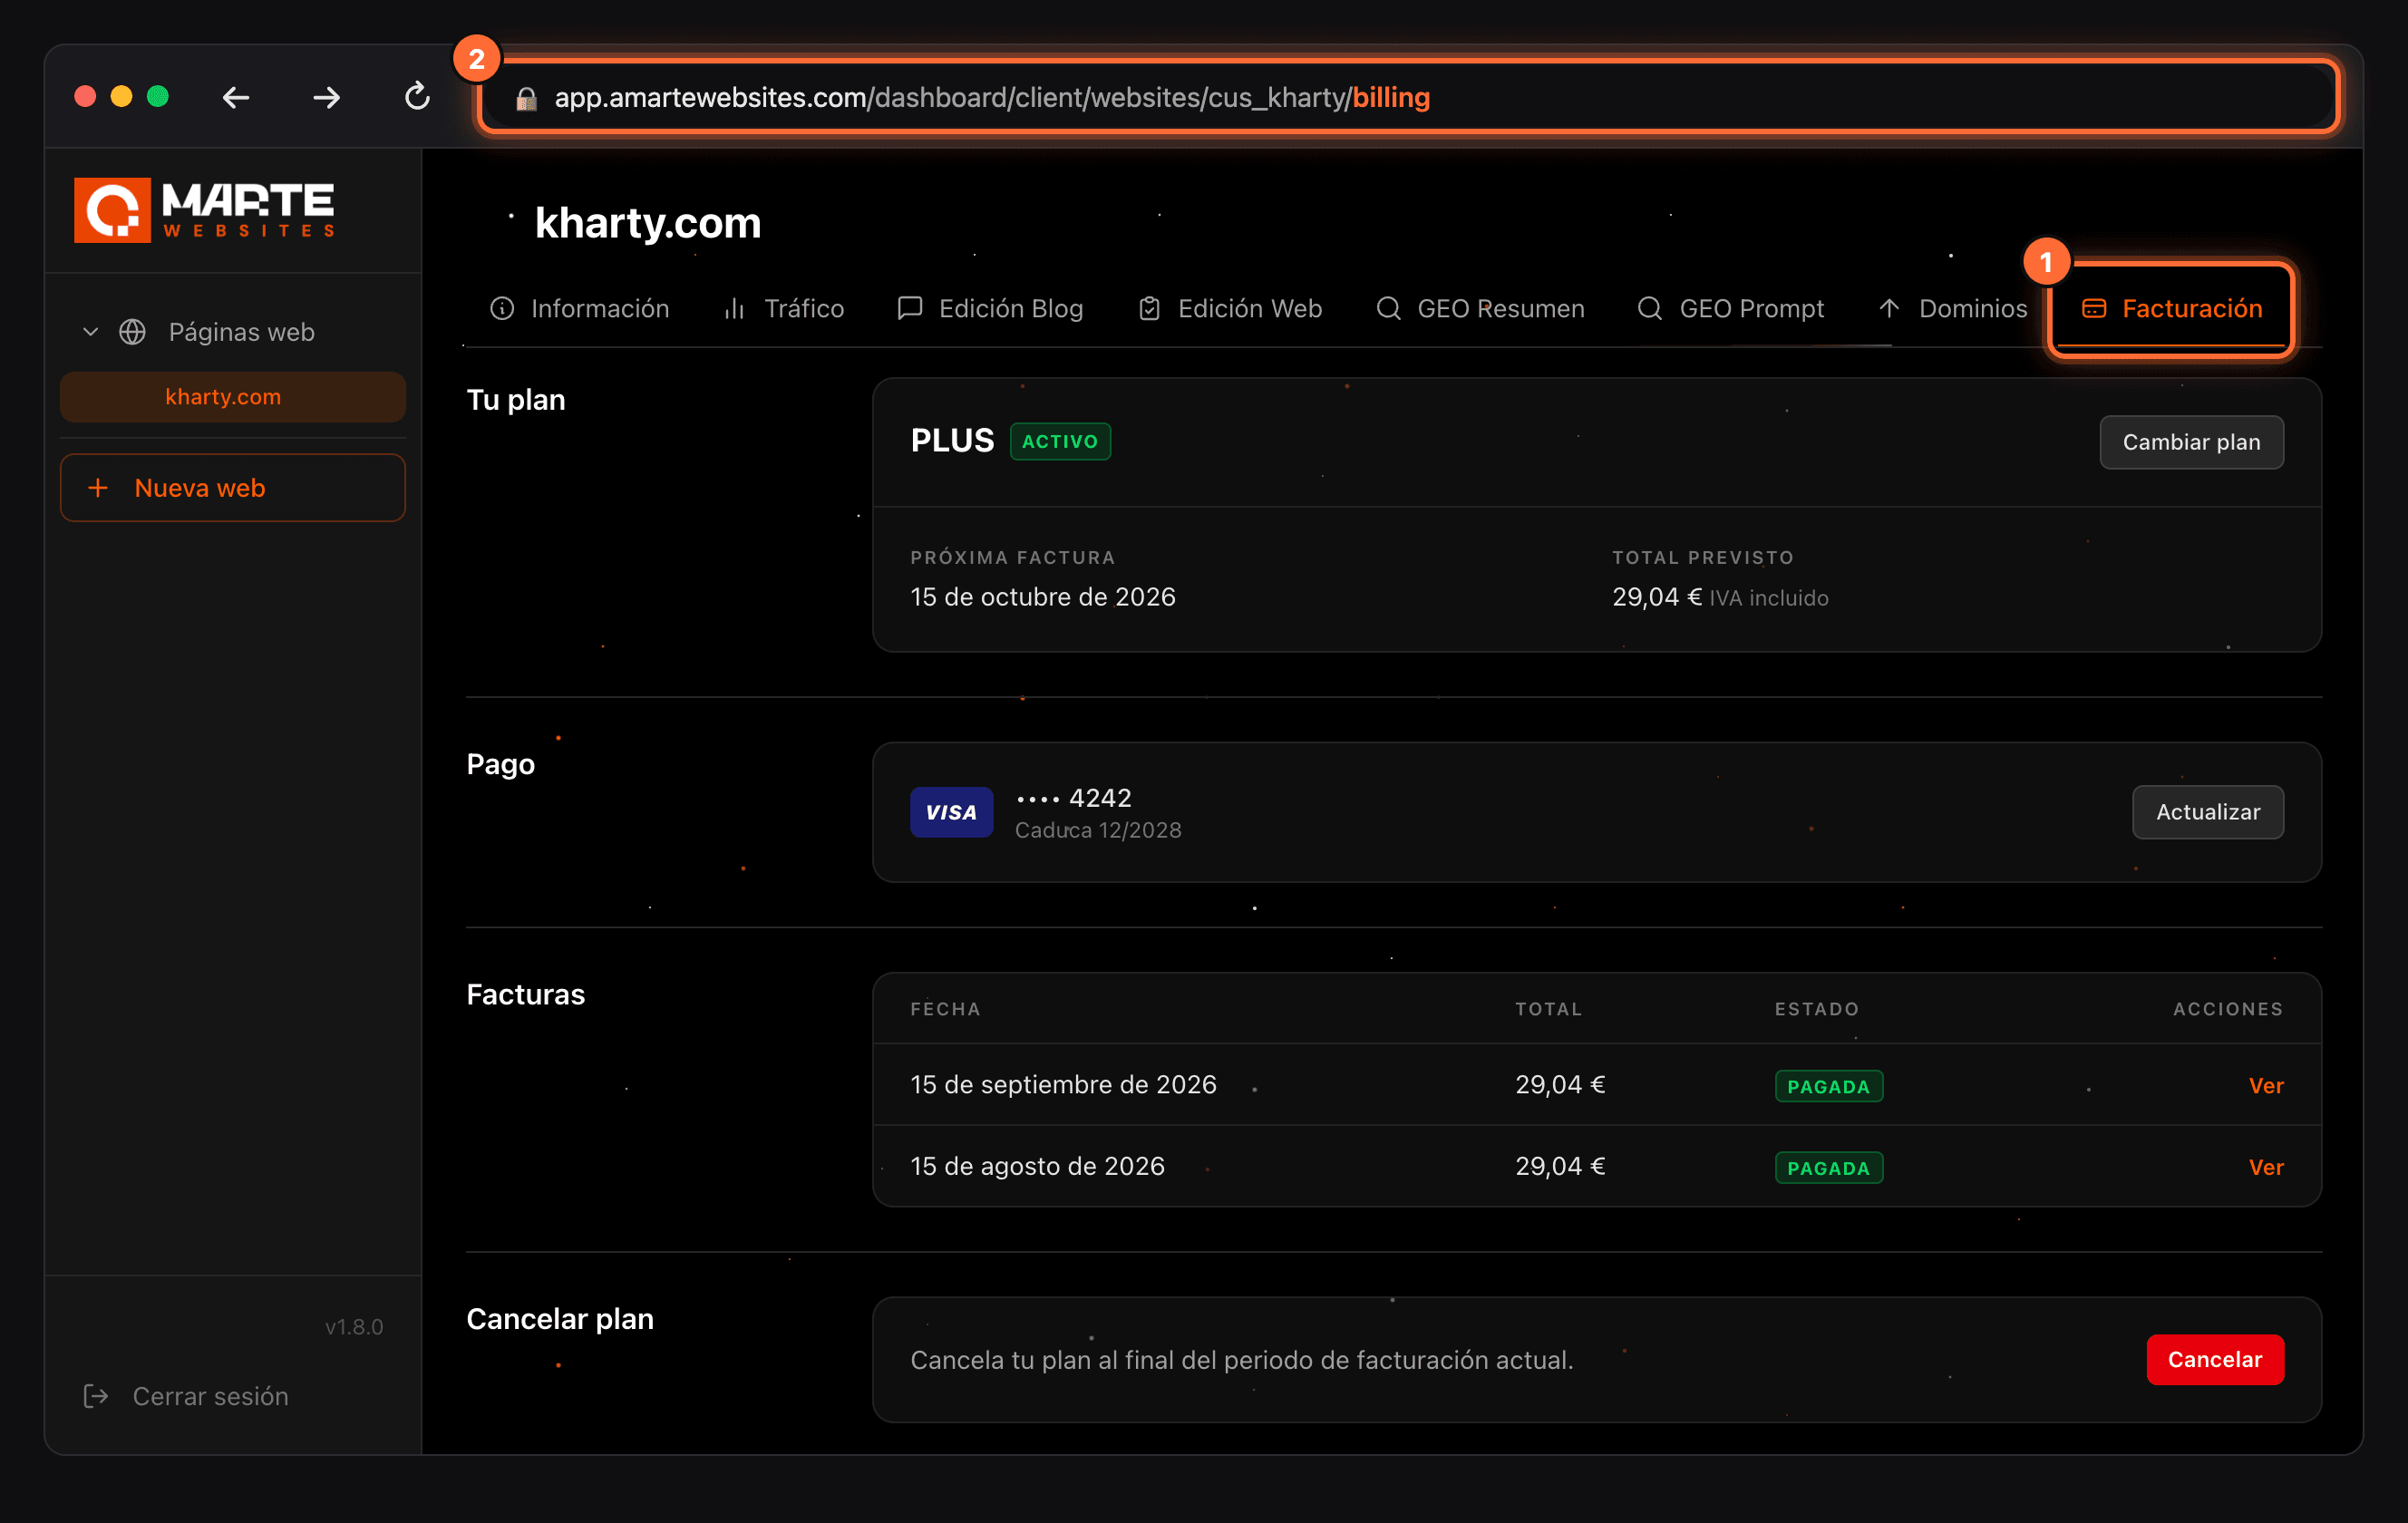2408x1523 pixels.
Task: Click the URL address bar field
Action: click(1408, 97)
